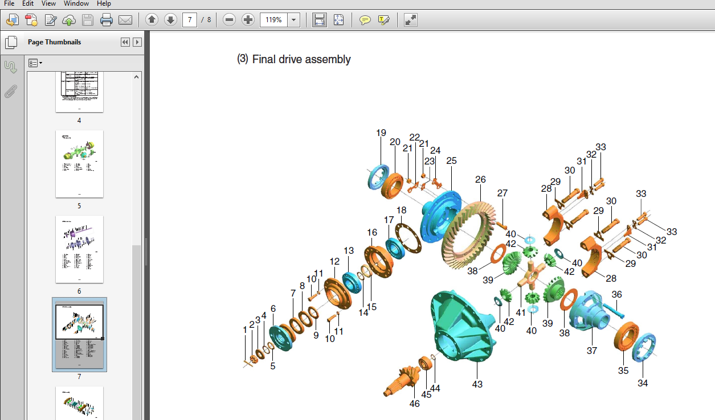This screenshot has height=420, width=715.
Task: Click the 'Final drive assembly' heading text
Action: (301, 59)
